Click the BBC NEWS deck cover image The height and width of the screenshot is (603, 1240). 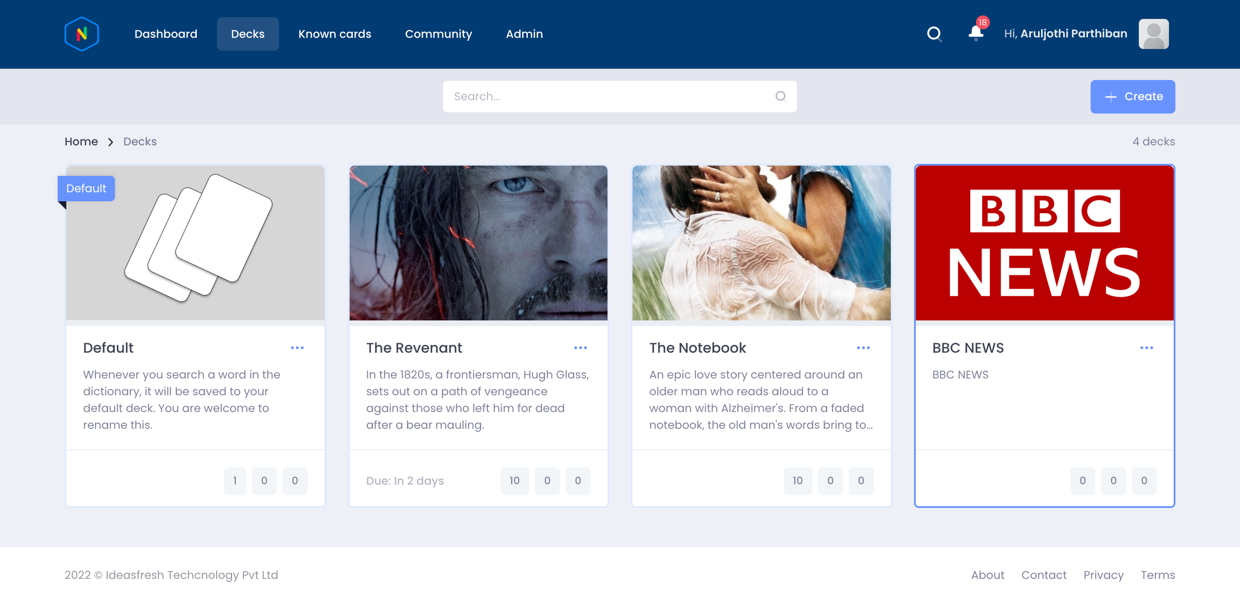click(x=1045, y=243)
